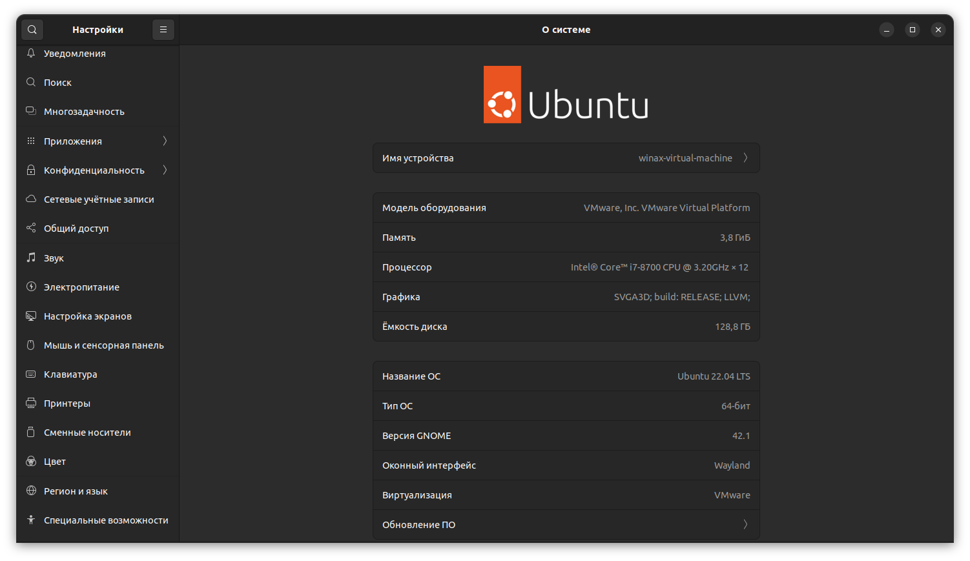Screen dimensions: 970x561
Task: Click the Обновление ПО row label
Action: point(418,525)
